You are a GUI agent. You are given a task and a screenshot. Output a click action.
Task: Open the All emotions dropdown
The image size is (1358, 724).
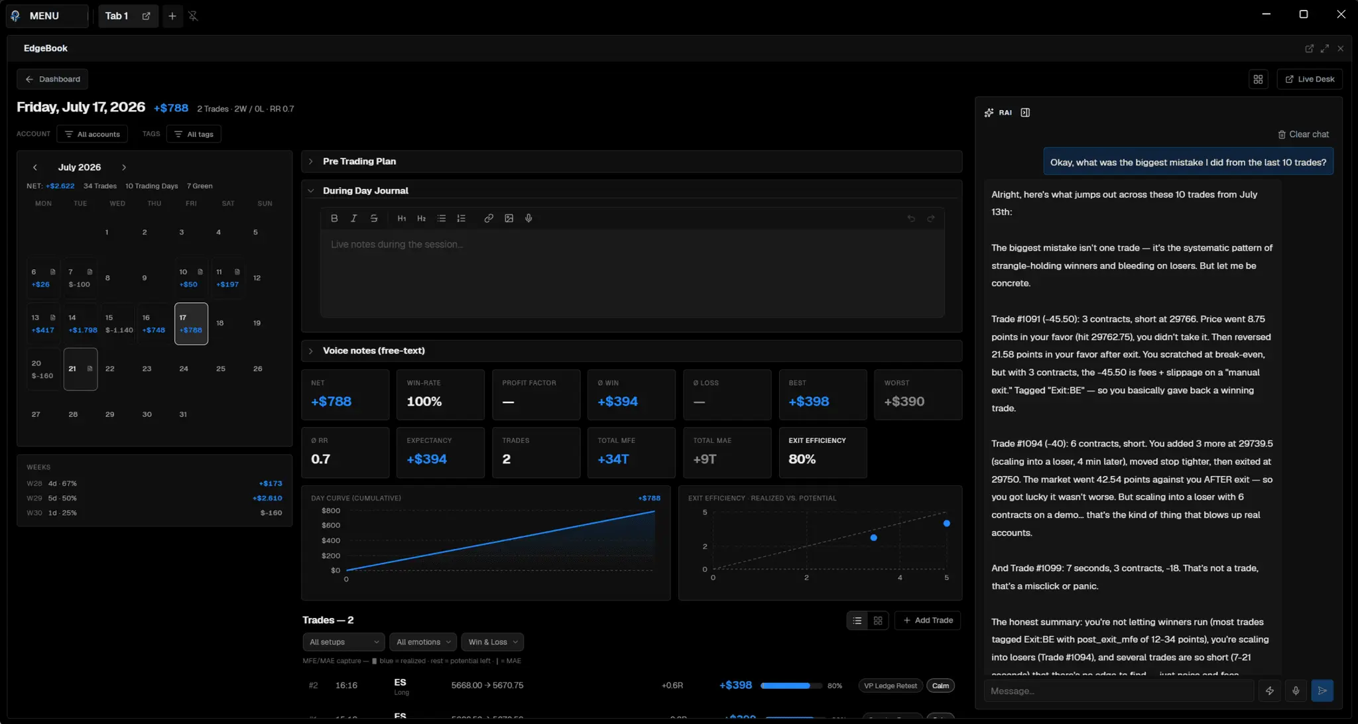423,642
